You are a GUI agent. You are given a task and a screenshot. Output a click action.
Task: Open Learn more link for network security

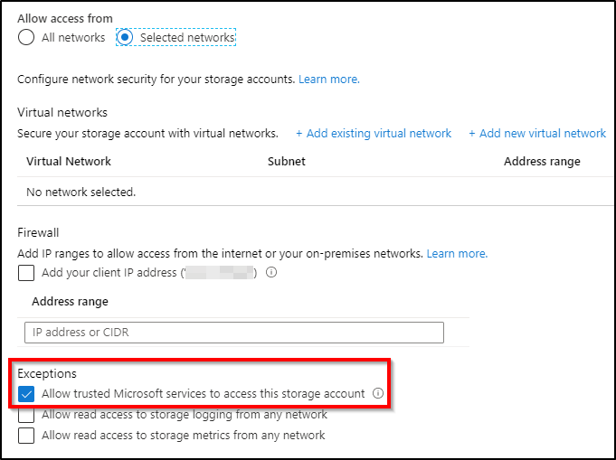tap(329, 80)
